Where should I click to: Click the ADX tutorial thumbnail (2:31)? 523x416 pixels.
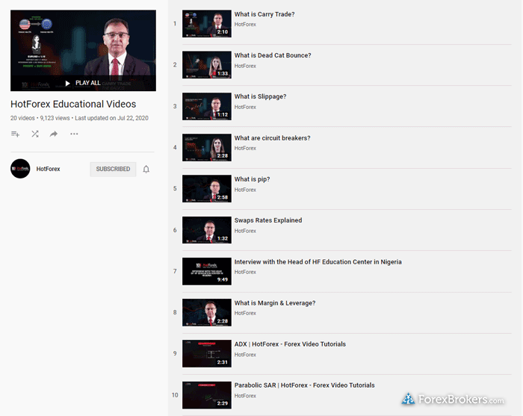pyautogui.click(x=207, y=354)
